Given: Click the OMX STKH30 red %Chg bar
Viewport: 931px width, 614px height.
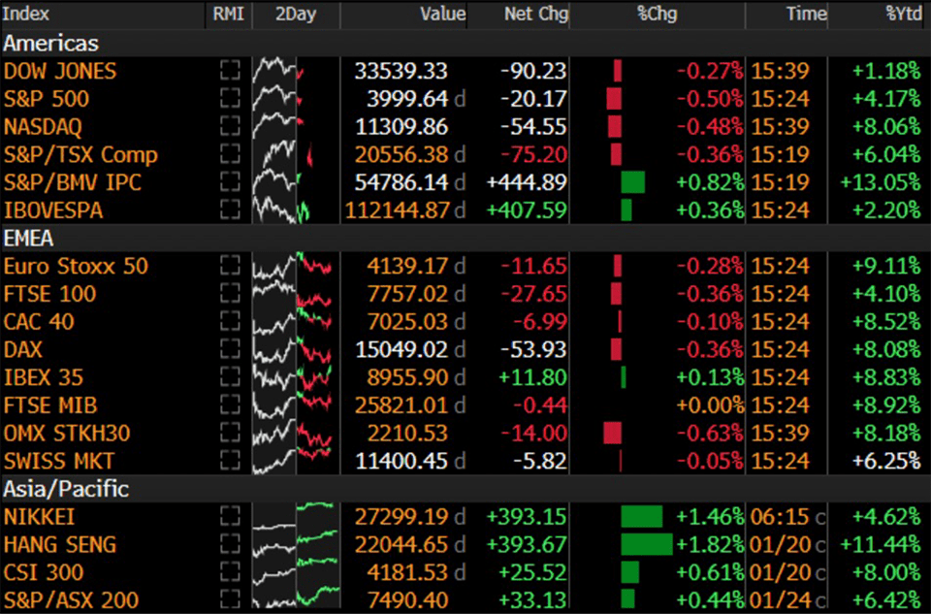Looking at the screenshot, I should (612, 433).
